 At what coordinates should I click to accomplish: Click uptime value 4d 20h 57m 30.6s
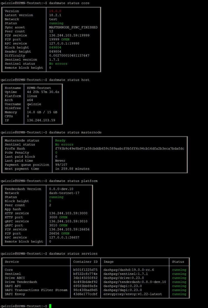click(x=43, y=92)
